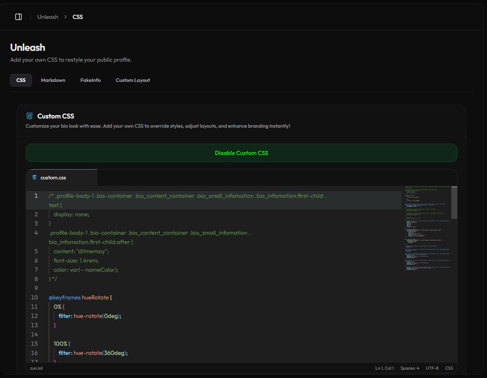Click 'UTF-8' encoding in the status bar
Viewport: 487px width, 378px height.
point(432,368)
